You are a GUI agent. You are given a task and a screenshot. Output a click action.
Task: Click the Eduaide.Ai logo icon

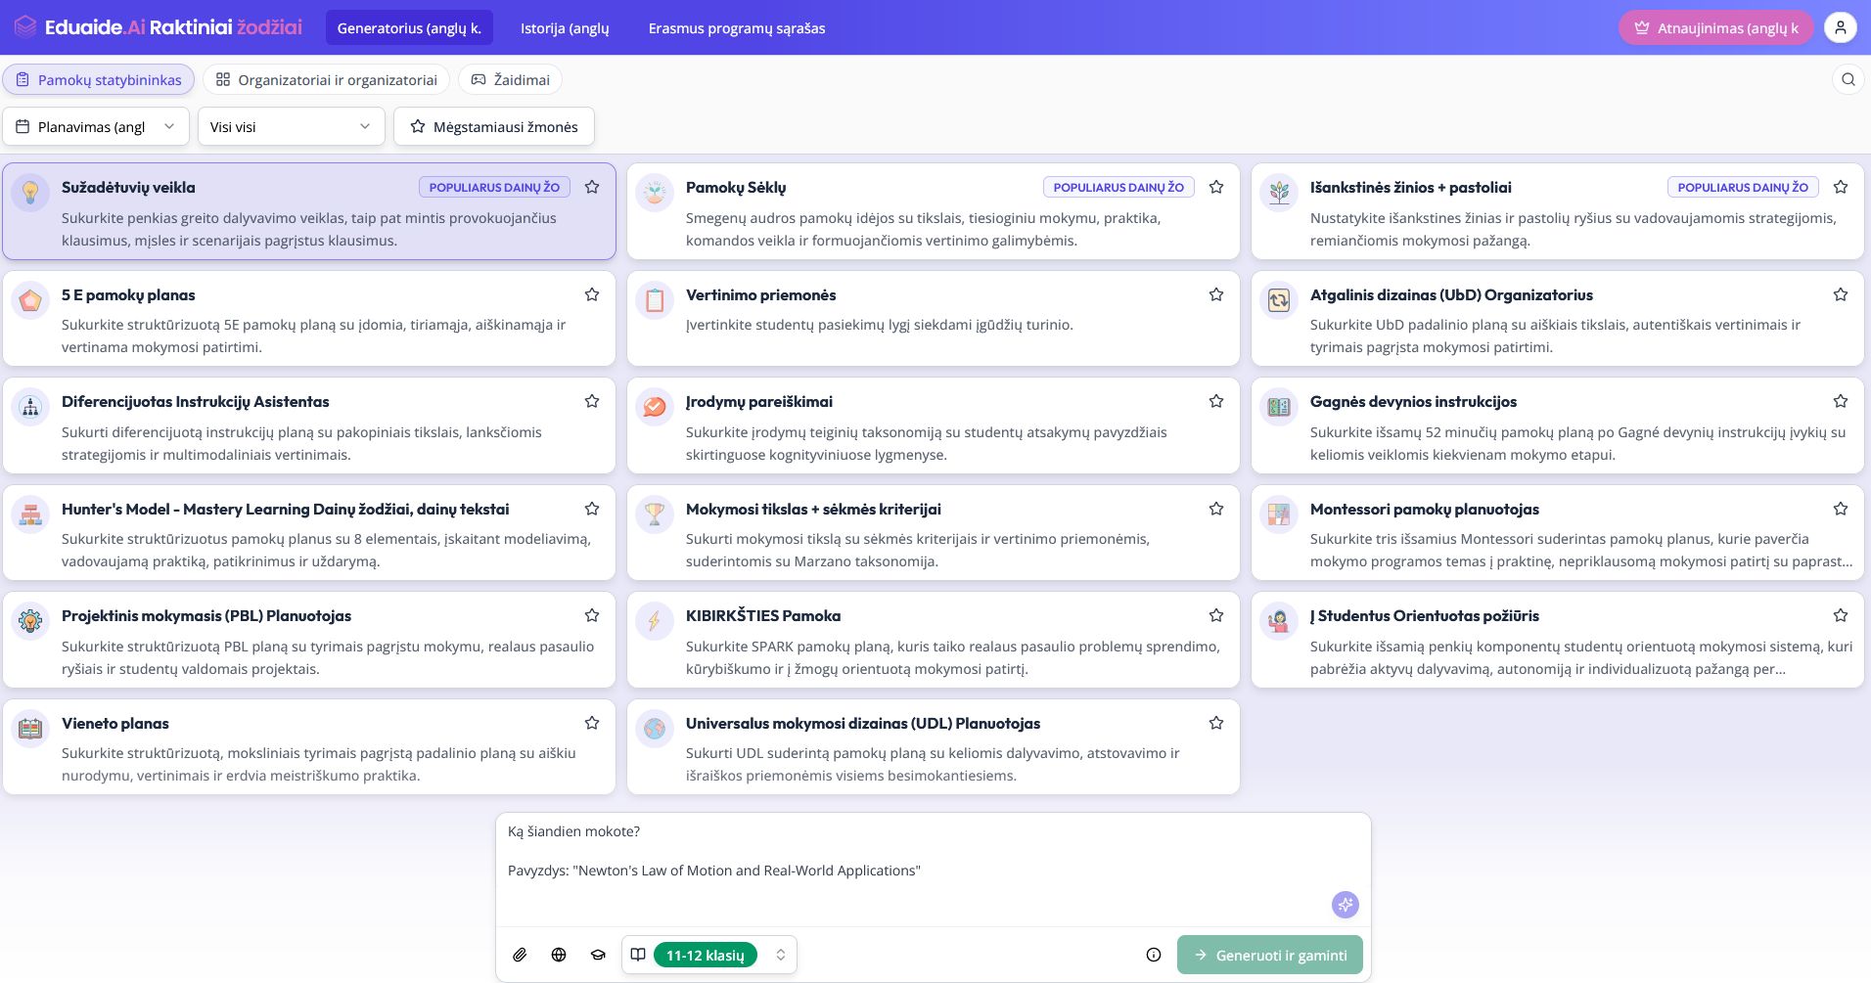pos(25,27)
